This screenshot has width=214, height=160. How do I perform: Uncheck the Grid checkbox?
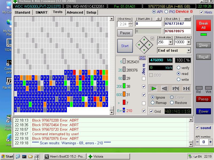click(151, 111)
